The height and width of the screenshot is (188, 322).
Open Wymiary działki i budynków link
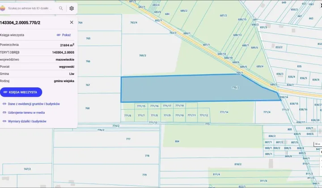point(27,121)
